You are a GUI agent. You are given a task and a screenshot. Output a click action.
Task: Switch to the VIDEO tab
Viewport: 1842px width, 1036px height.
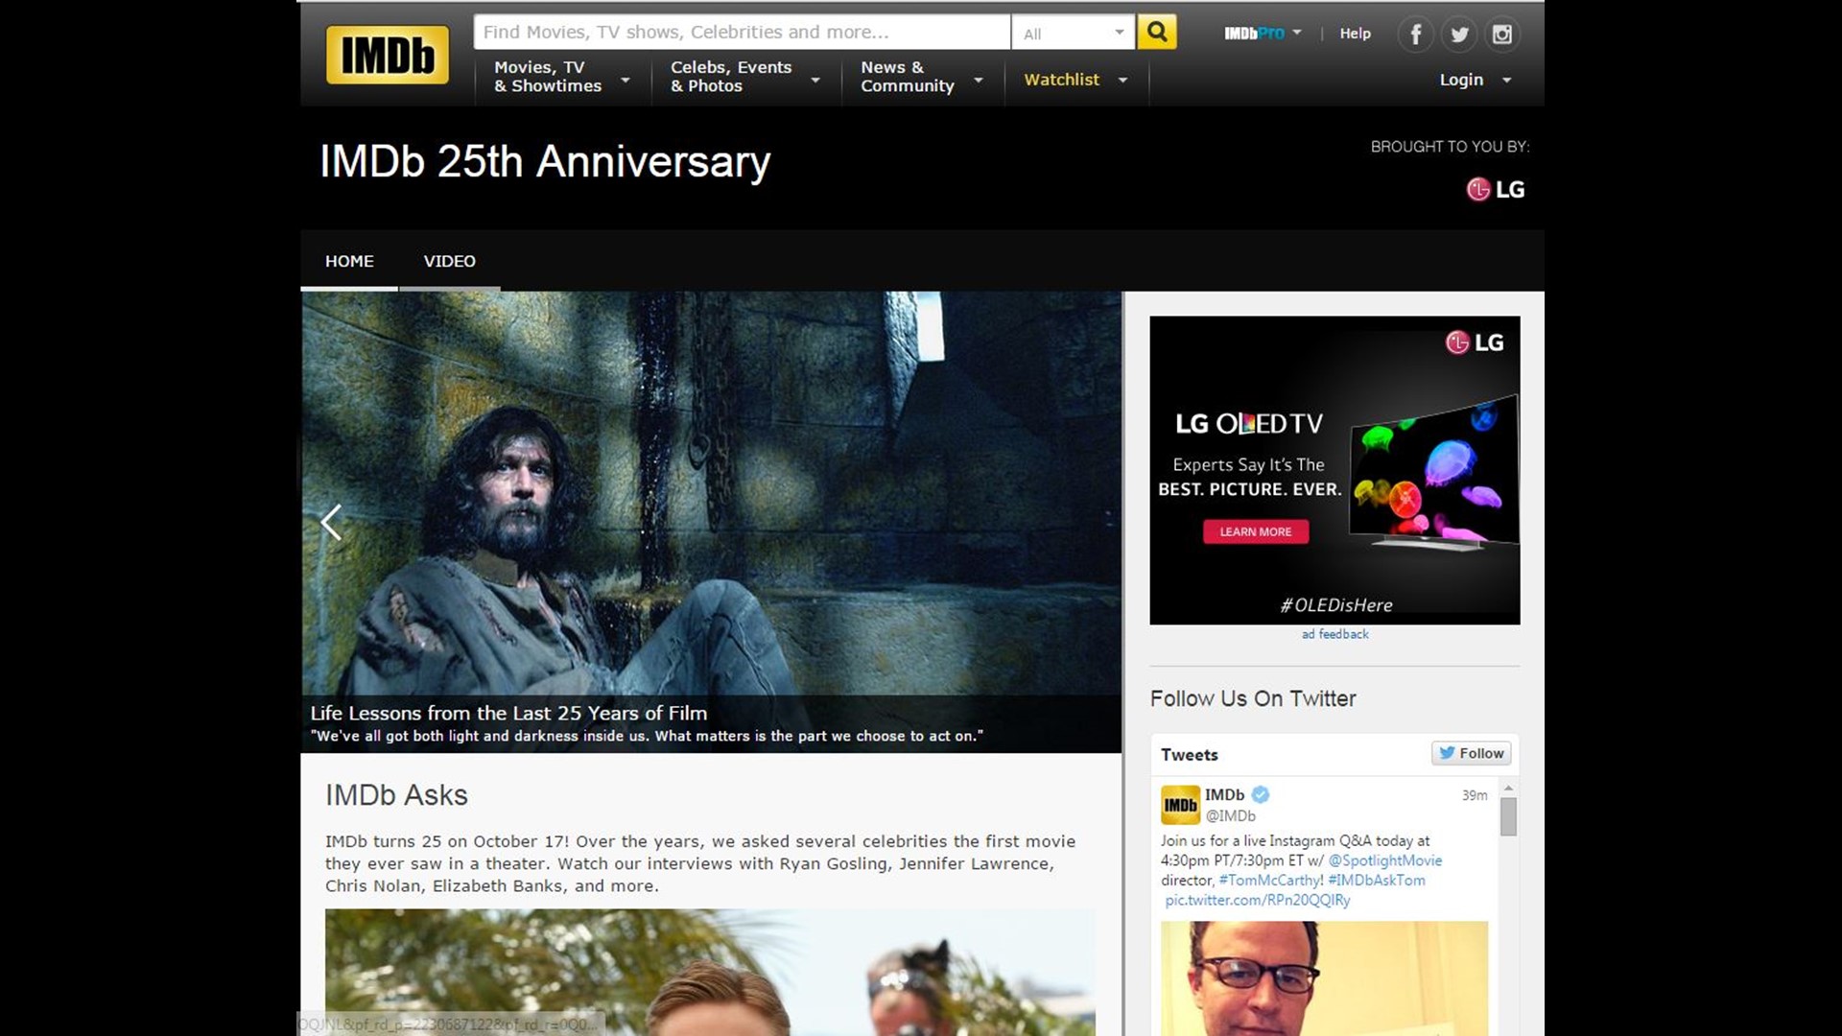449,261
